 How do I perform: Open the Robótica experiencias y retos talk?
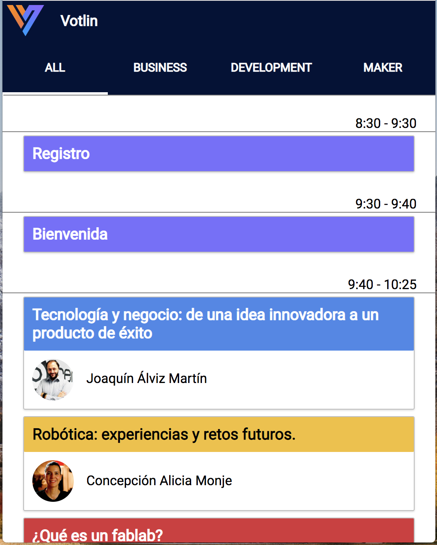click(219, 435)
